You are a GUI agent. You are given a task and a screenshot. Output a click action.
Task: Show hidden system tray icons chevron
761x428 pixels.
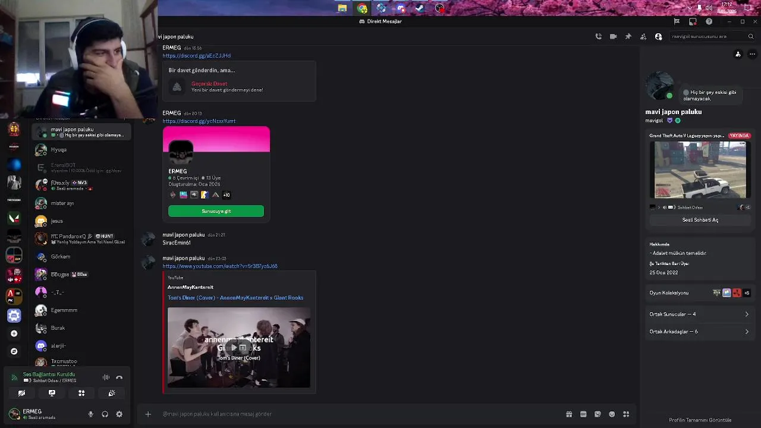coord(690,8)
